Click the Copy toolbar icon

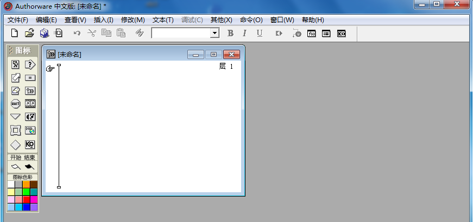click(x=106, y=33)
